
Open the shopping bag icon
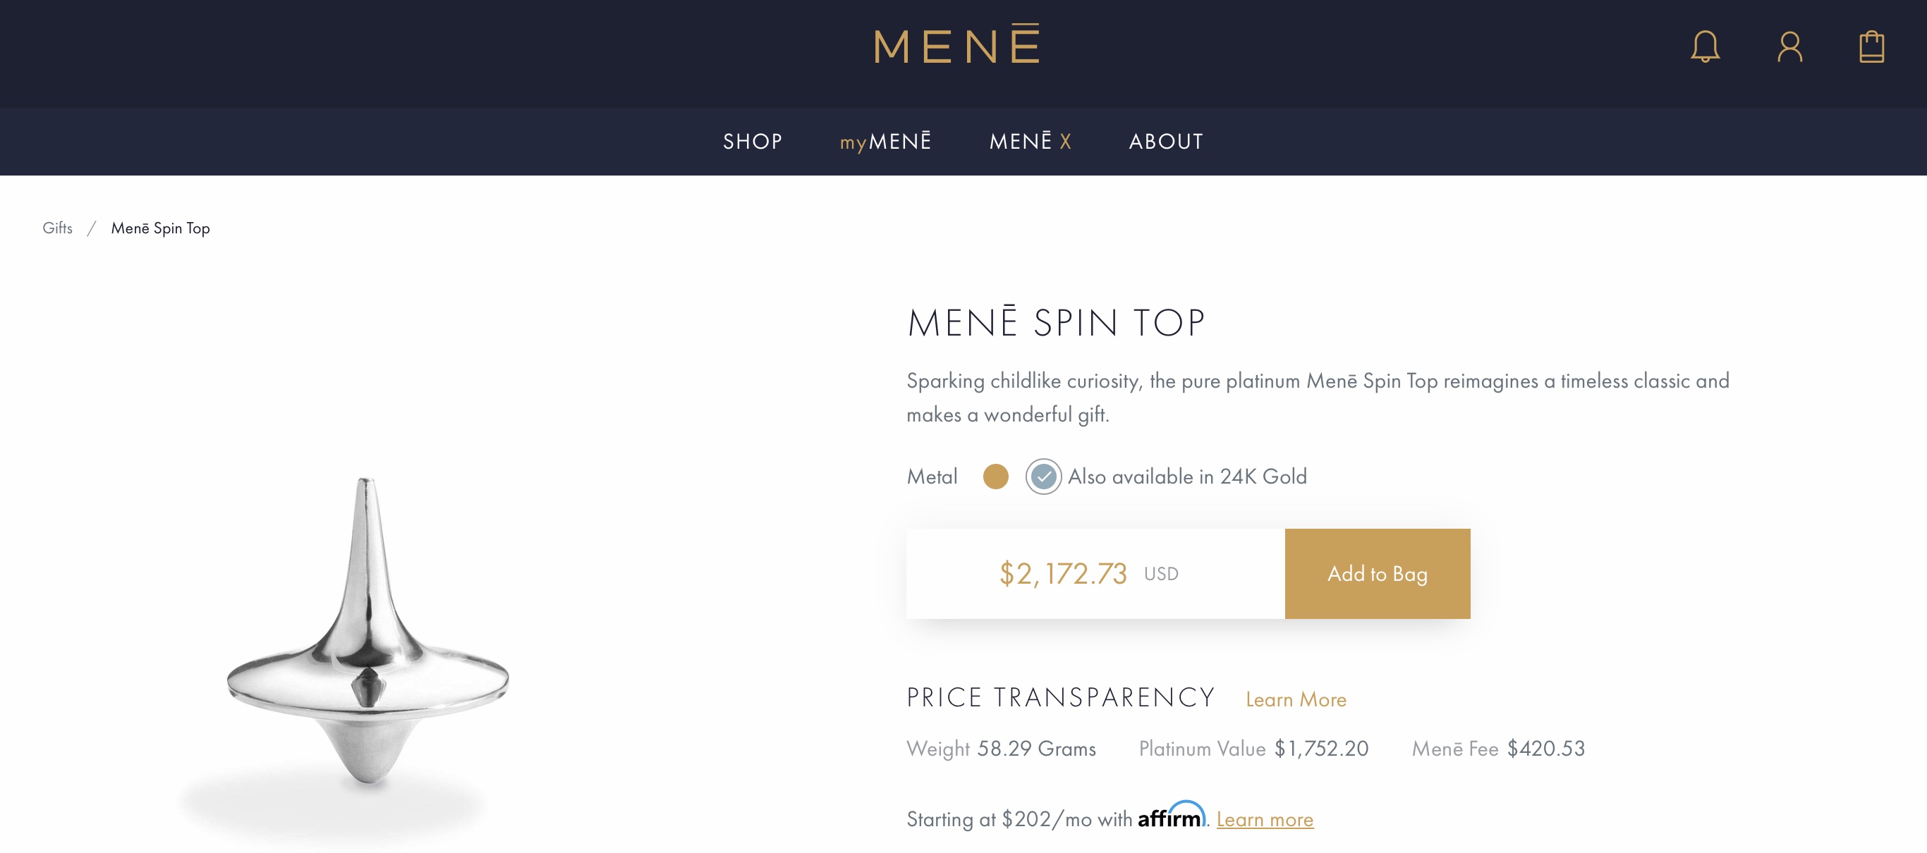[1872, 47]
